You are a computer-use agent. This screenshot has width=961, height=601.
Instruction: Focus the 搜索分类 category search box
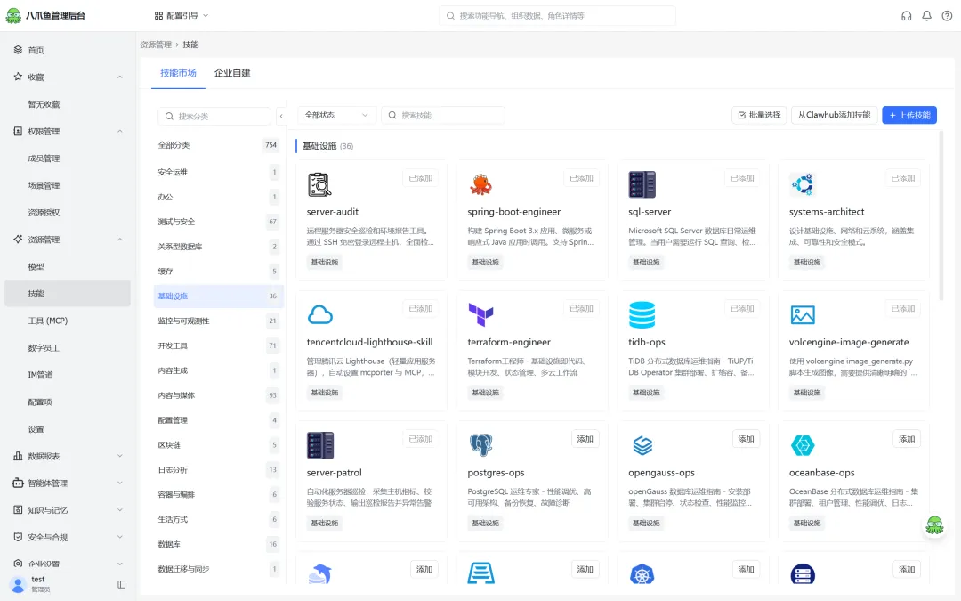[214, 117]
